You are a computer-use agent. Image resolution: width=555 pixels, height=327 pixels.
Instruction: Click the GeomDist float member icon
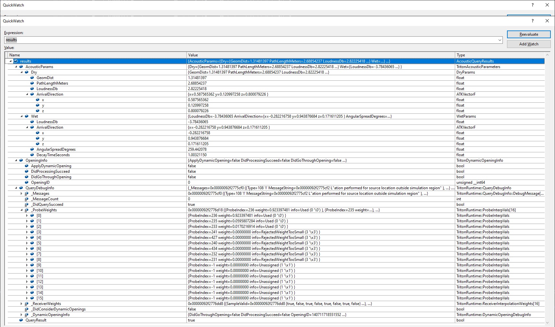[32, 78]
